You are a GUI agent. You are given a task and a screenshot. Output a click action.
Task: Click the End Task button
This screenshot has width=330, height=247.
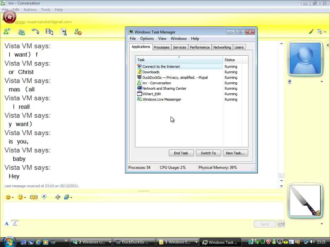coord(181,153)
